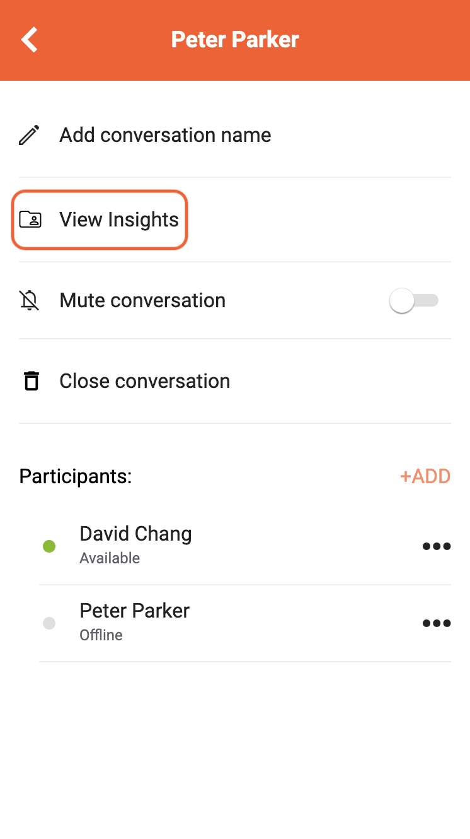Toggle the Mute conversation switch
Image resolution: width=470 pixels, height=839 pixels.
(414, 300)
